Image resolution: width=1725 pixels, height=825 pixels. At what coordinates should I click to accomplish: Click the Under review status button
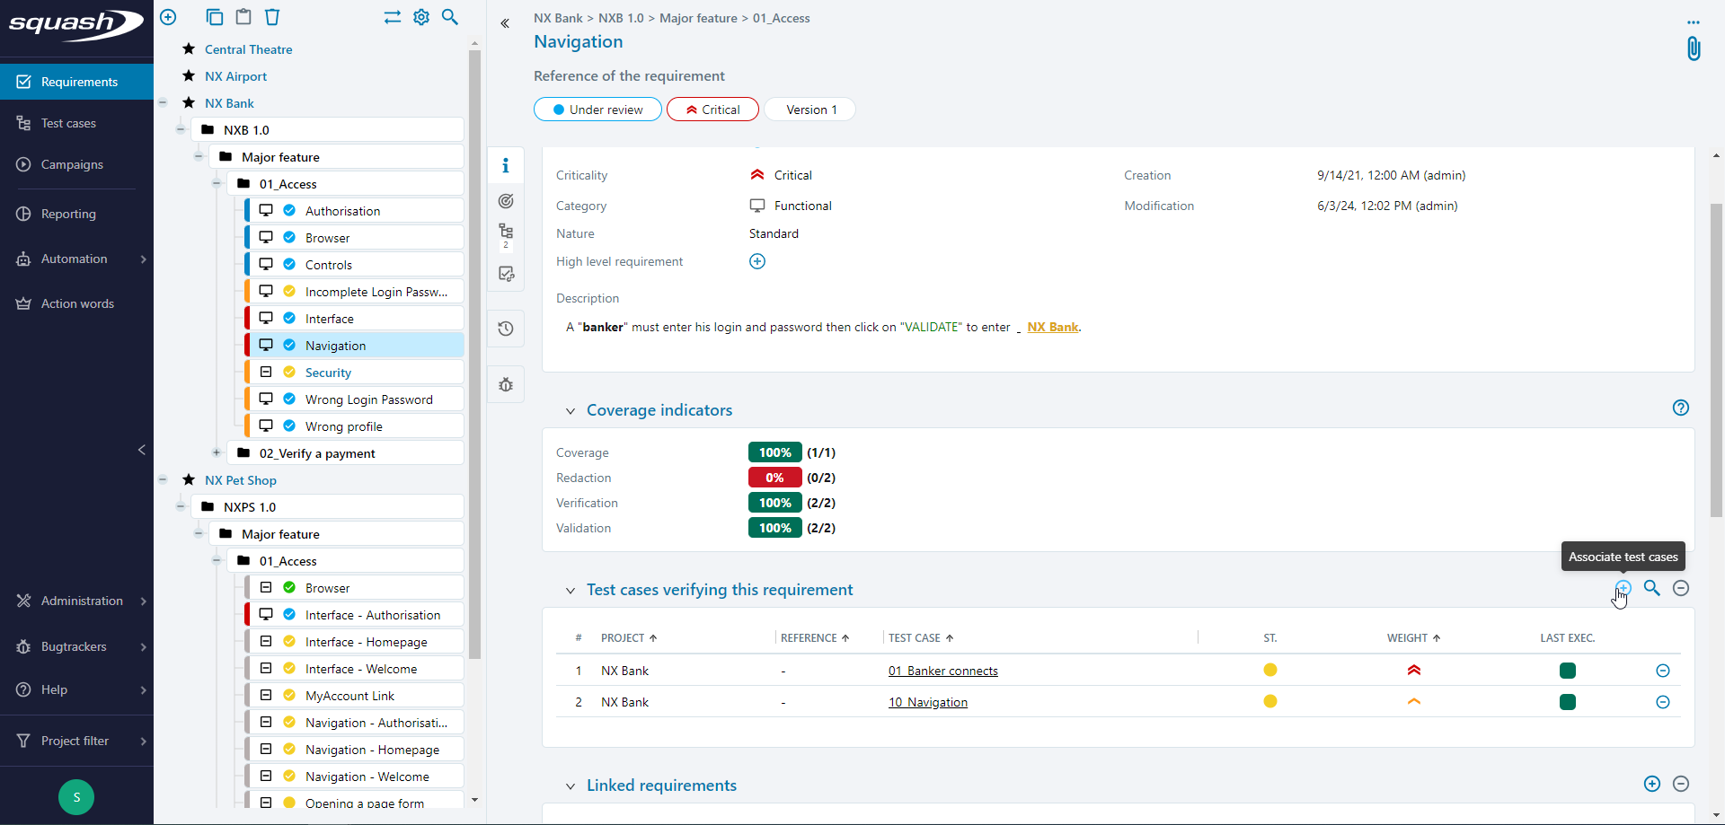pos(597,110)
